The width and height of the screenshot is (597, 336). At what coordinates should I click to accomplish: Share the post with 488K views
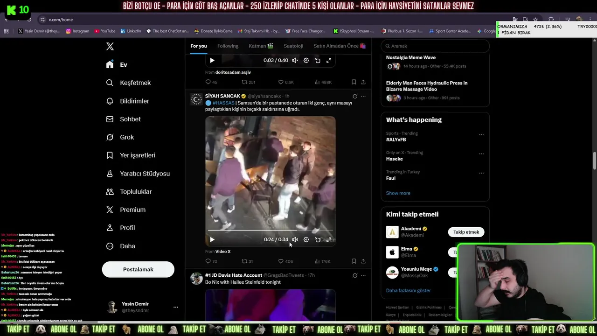click(363, 82)
